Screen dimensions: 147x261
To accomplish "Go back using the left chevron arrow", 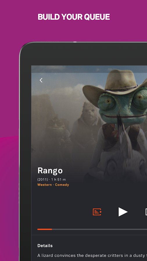I will [x=41, y=80].
